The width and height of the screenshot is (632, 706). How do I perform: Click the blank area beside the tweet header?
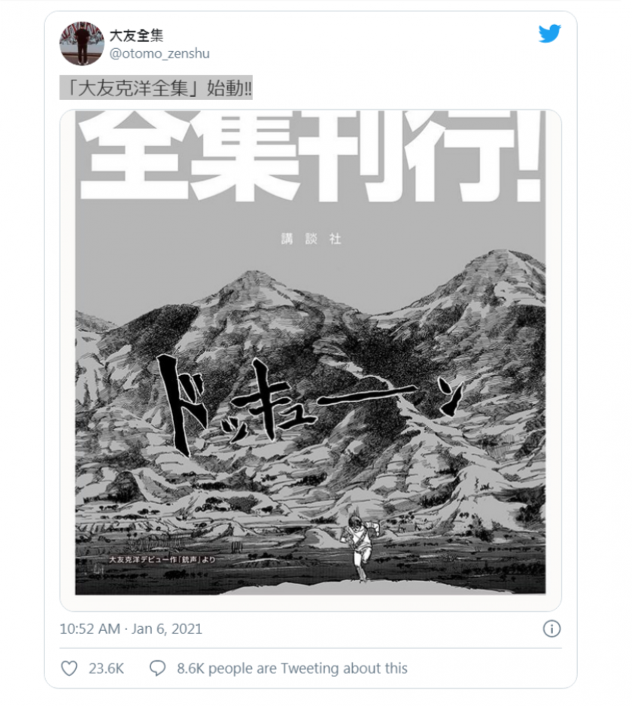click(374, 43)
